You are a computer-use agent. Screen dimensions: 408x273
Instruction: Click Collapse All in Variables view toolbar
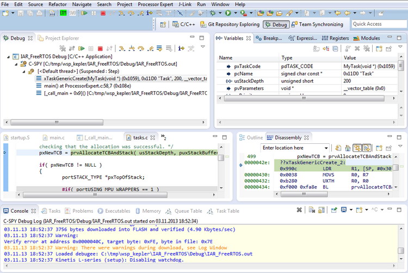336,48
